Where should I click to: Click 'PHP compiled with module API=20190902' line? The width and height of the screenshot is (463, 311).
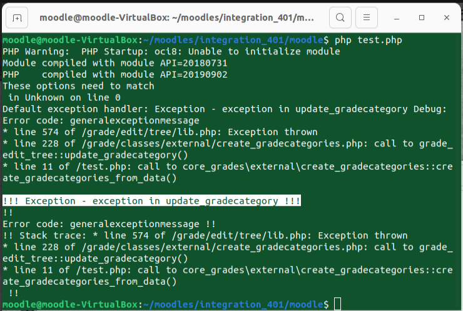click(x=115, y=74)
